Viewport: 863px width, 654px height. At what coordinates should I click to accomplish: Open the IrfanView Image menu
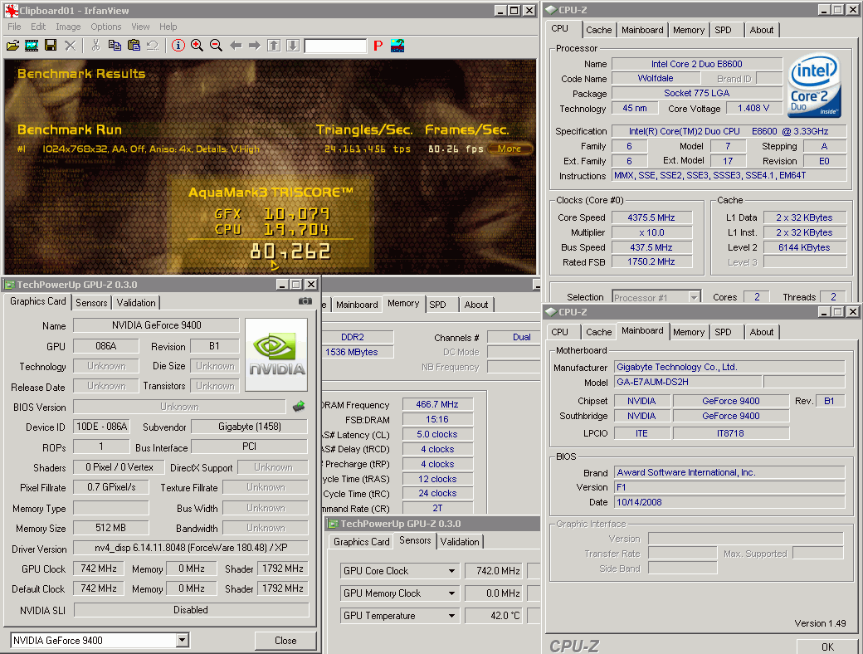pos(68,27)
